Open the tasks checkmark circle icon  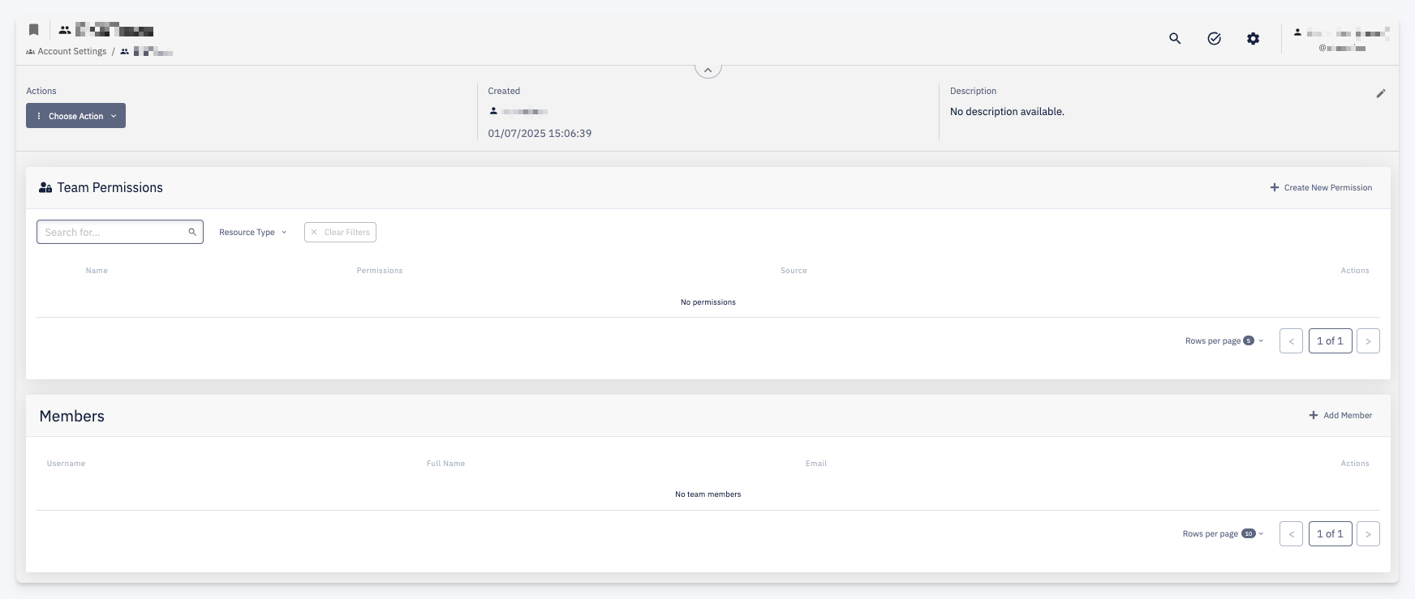[1214, 38]
